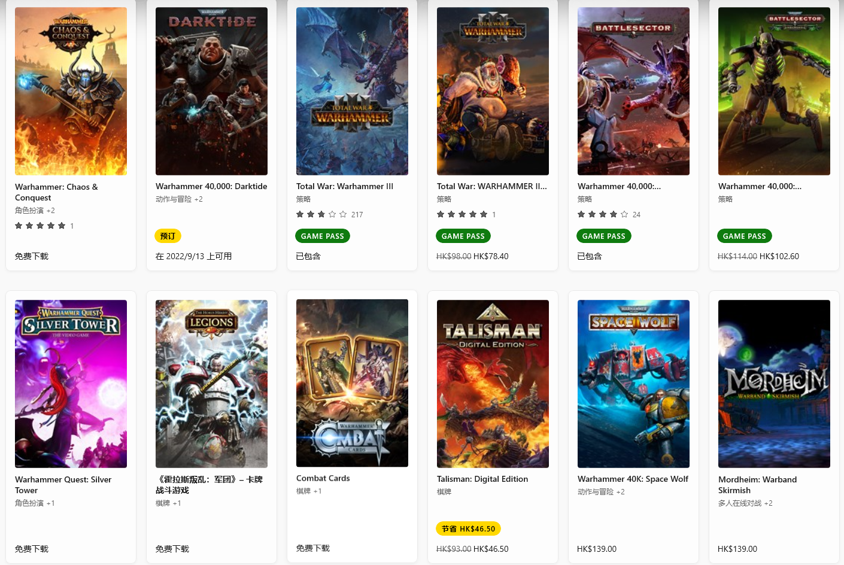This screenshot has height=565, width=844.
Task: Click Game Pass badge under Total War: Warhammer III
Action: click(322, 236)
